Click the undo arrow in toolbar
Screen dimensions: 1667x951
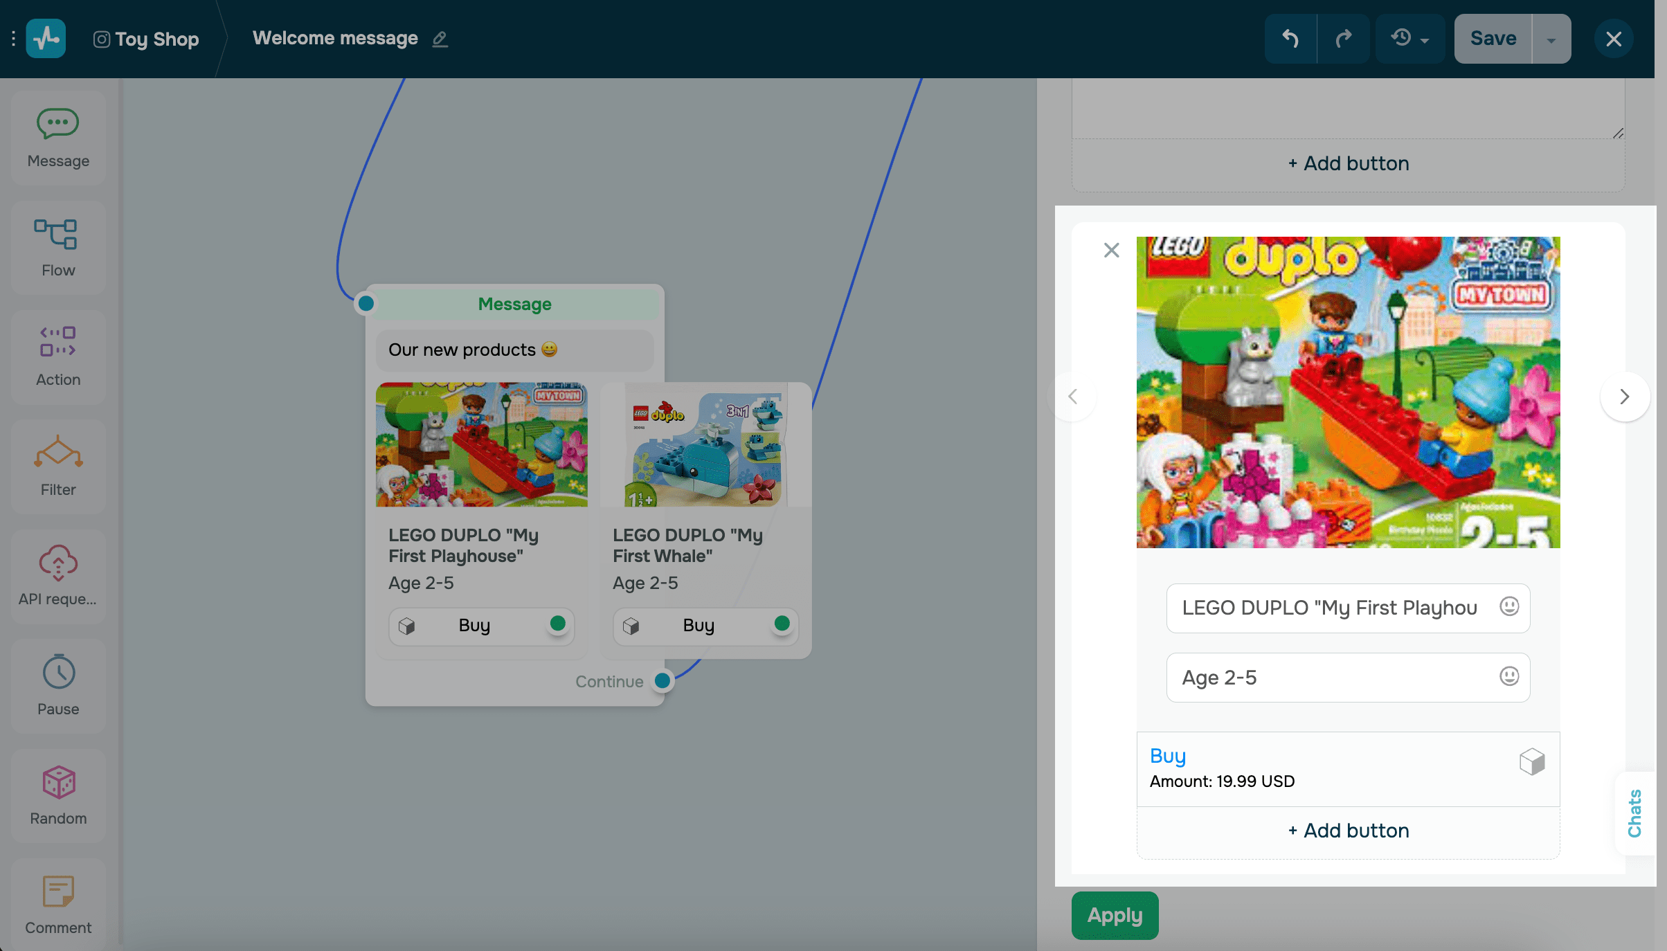(x=1290, y=39)
